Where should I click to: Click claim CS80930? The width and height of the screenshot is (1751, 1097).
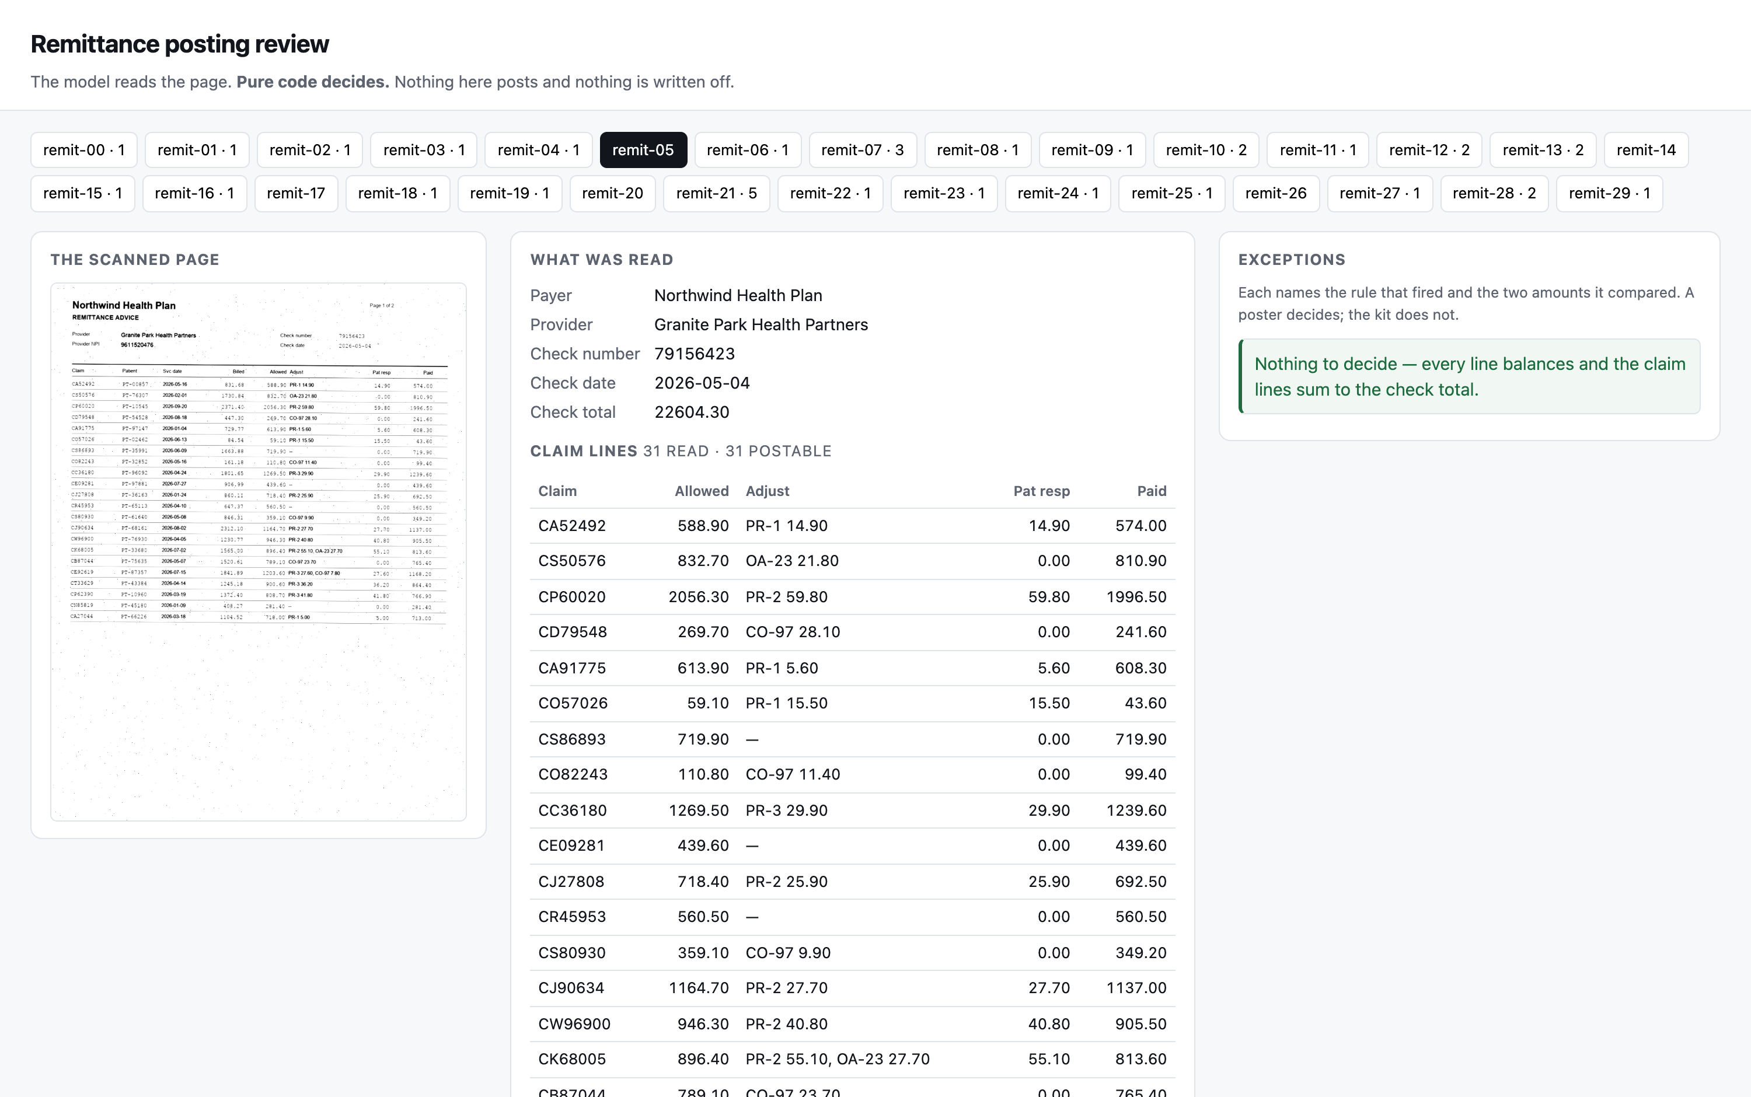(572, 953)
